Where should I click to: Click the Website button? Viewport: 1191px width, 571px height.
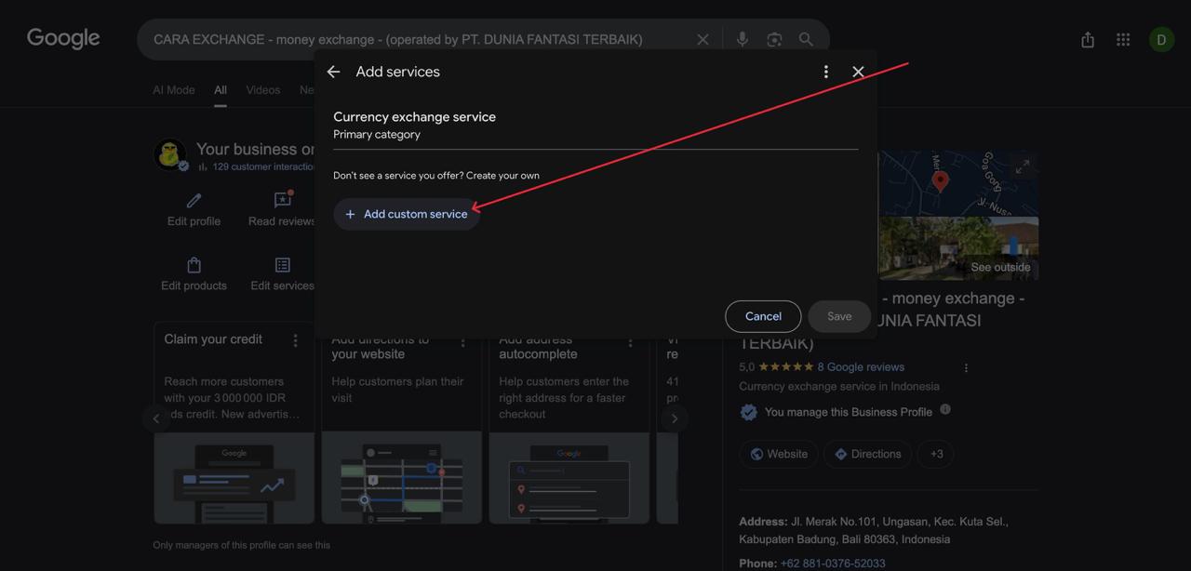point(779,454)
